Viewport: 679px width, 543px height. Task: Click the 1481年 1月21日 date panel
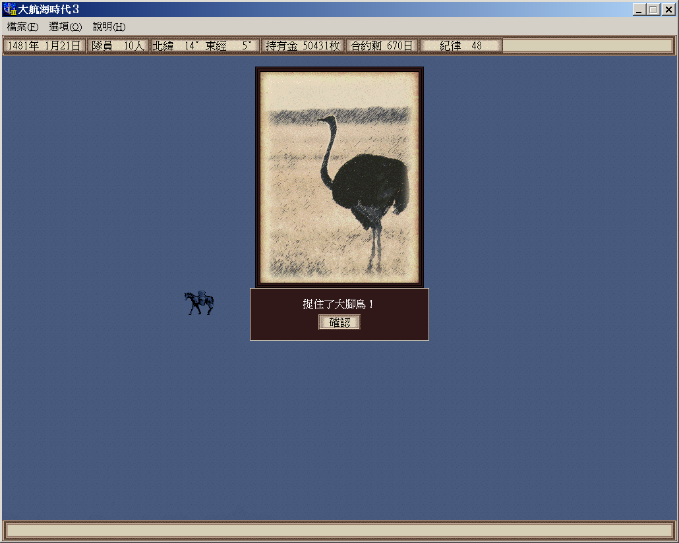point(44,46)
